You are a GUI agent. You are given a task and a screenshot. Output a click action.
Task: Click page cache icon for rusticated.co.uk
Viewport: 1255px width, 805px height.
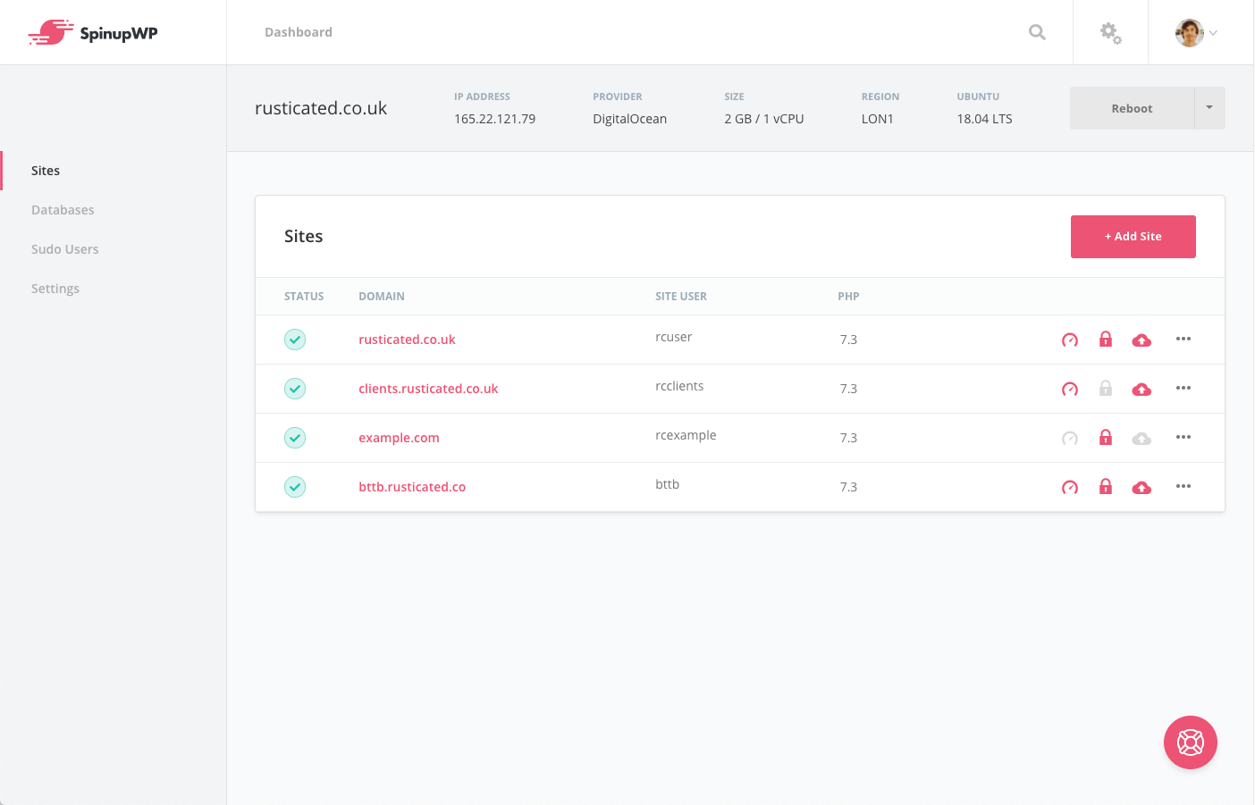click(x=1070, y=340)
